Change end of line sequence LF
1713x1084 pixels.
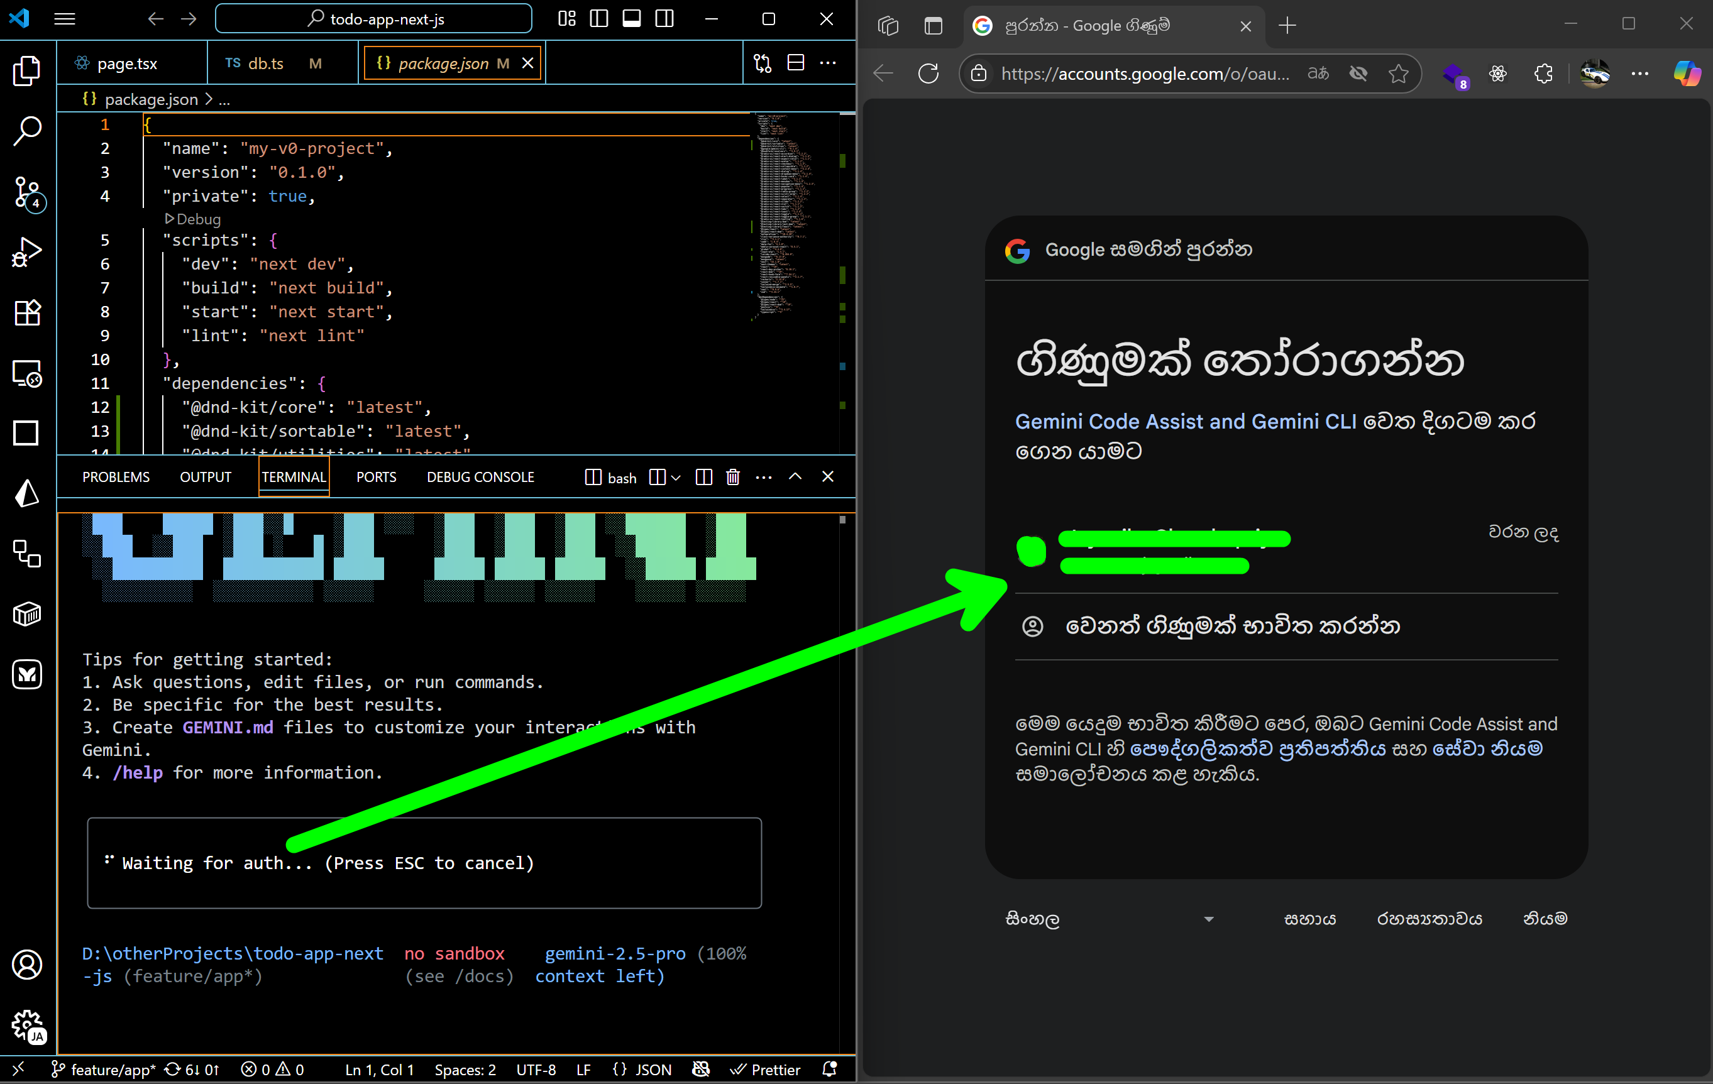pyautogui.click(x=584, y=1070)
